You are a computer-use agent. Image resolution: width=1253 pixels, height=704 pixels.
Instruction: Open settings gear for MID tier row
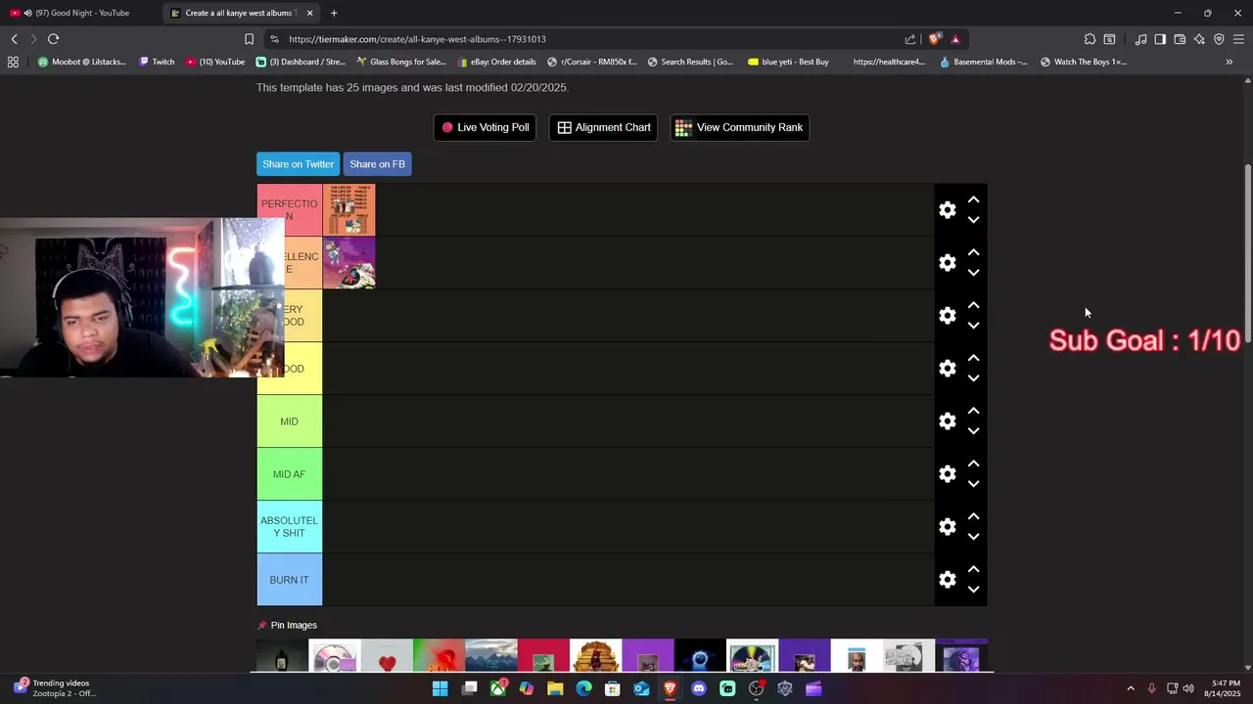click(x=948, y=421)
